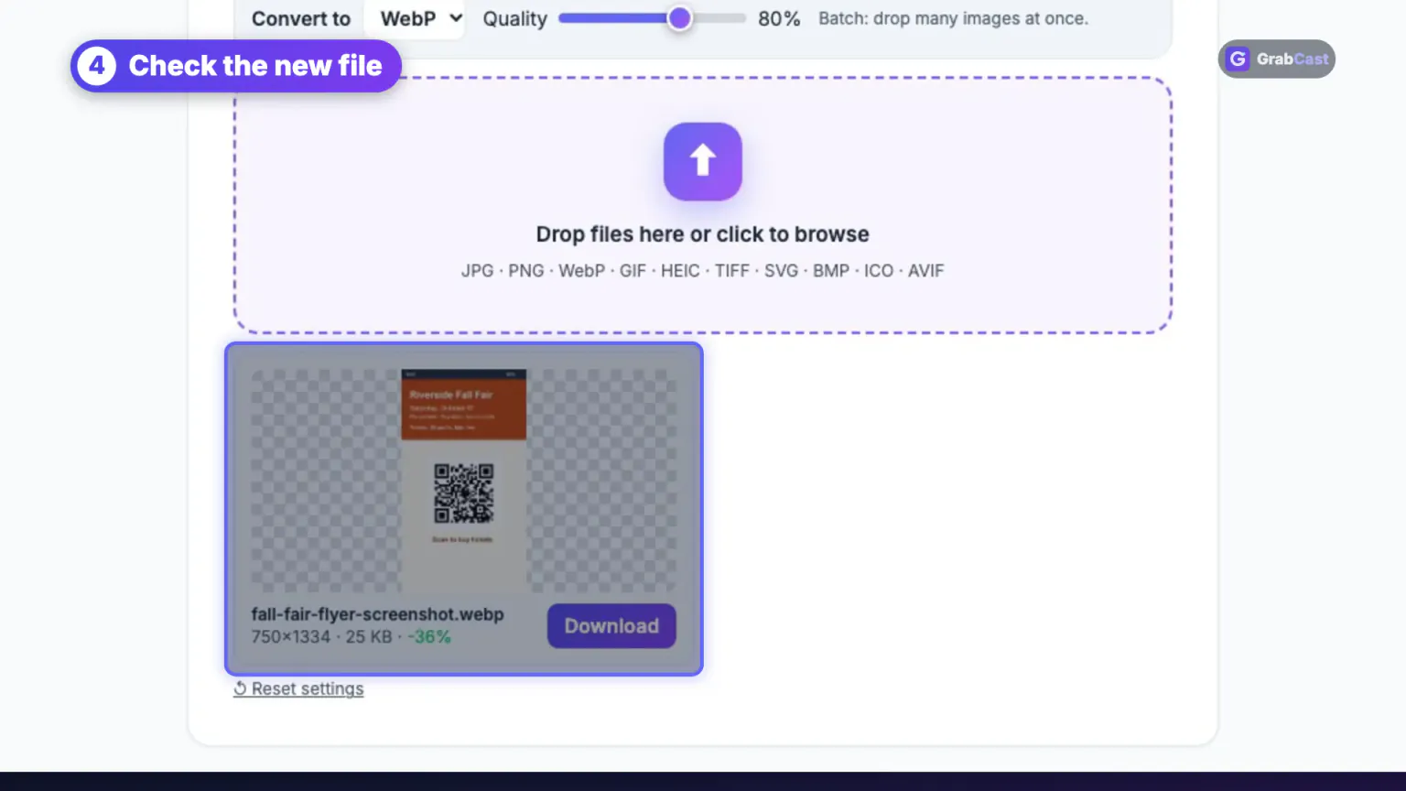Click the Convert to label
Screen dimensions: 1406x791
click(301, 18)
